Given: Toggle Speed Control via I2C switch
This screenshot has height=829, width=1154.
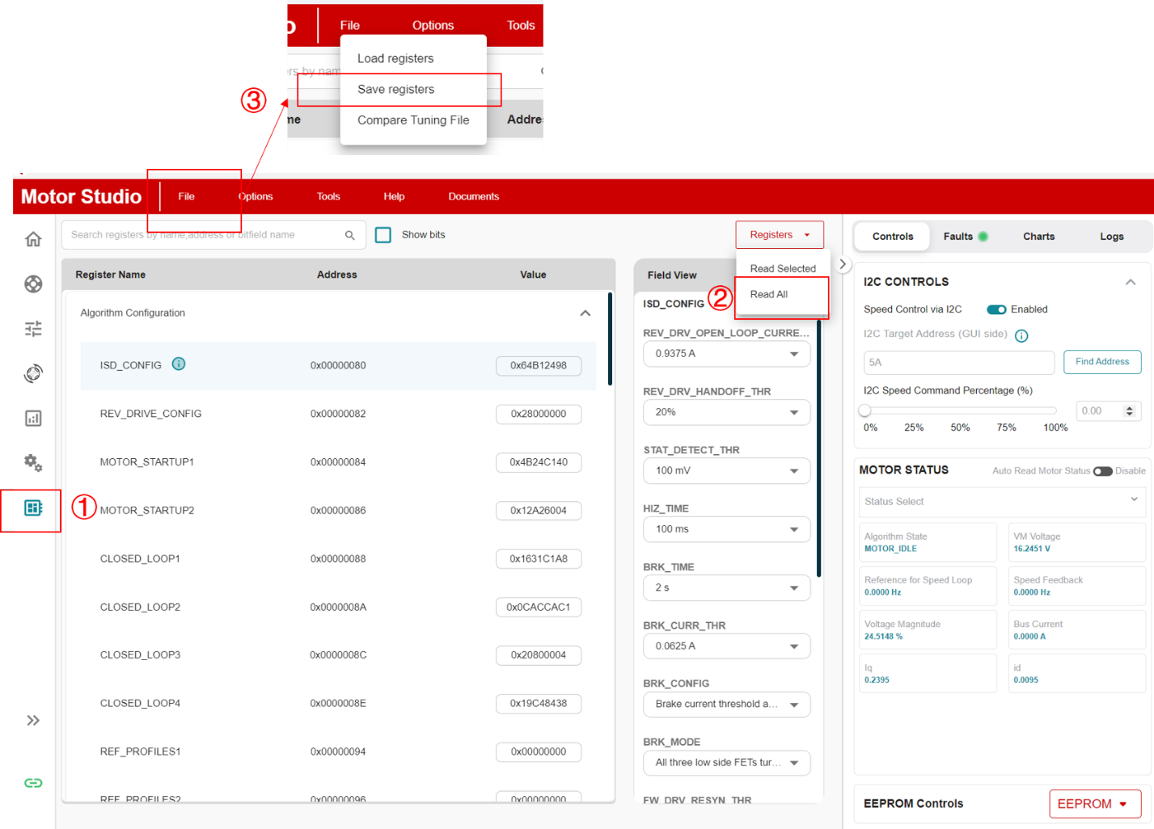Looking at the screenshot, I should pos(996,309).
